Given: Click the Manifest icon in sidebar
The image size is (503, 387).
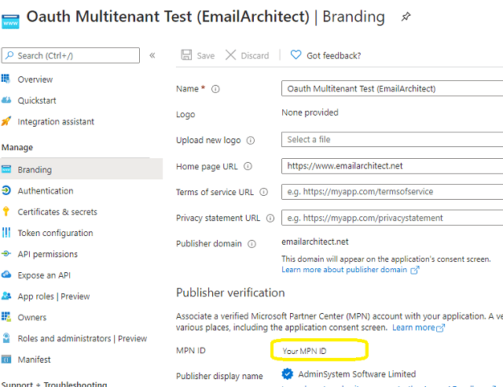Looking at the screenshot, I should click(6, 359).
